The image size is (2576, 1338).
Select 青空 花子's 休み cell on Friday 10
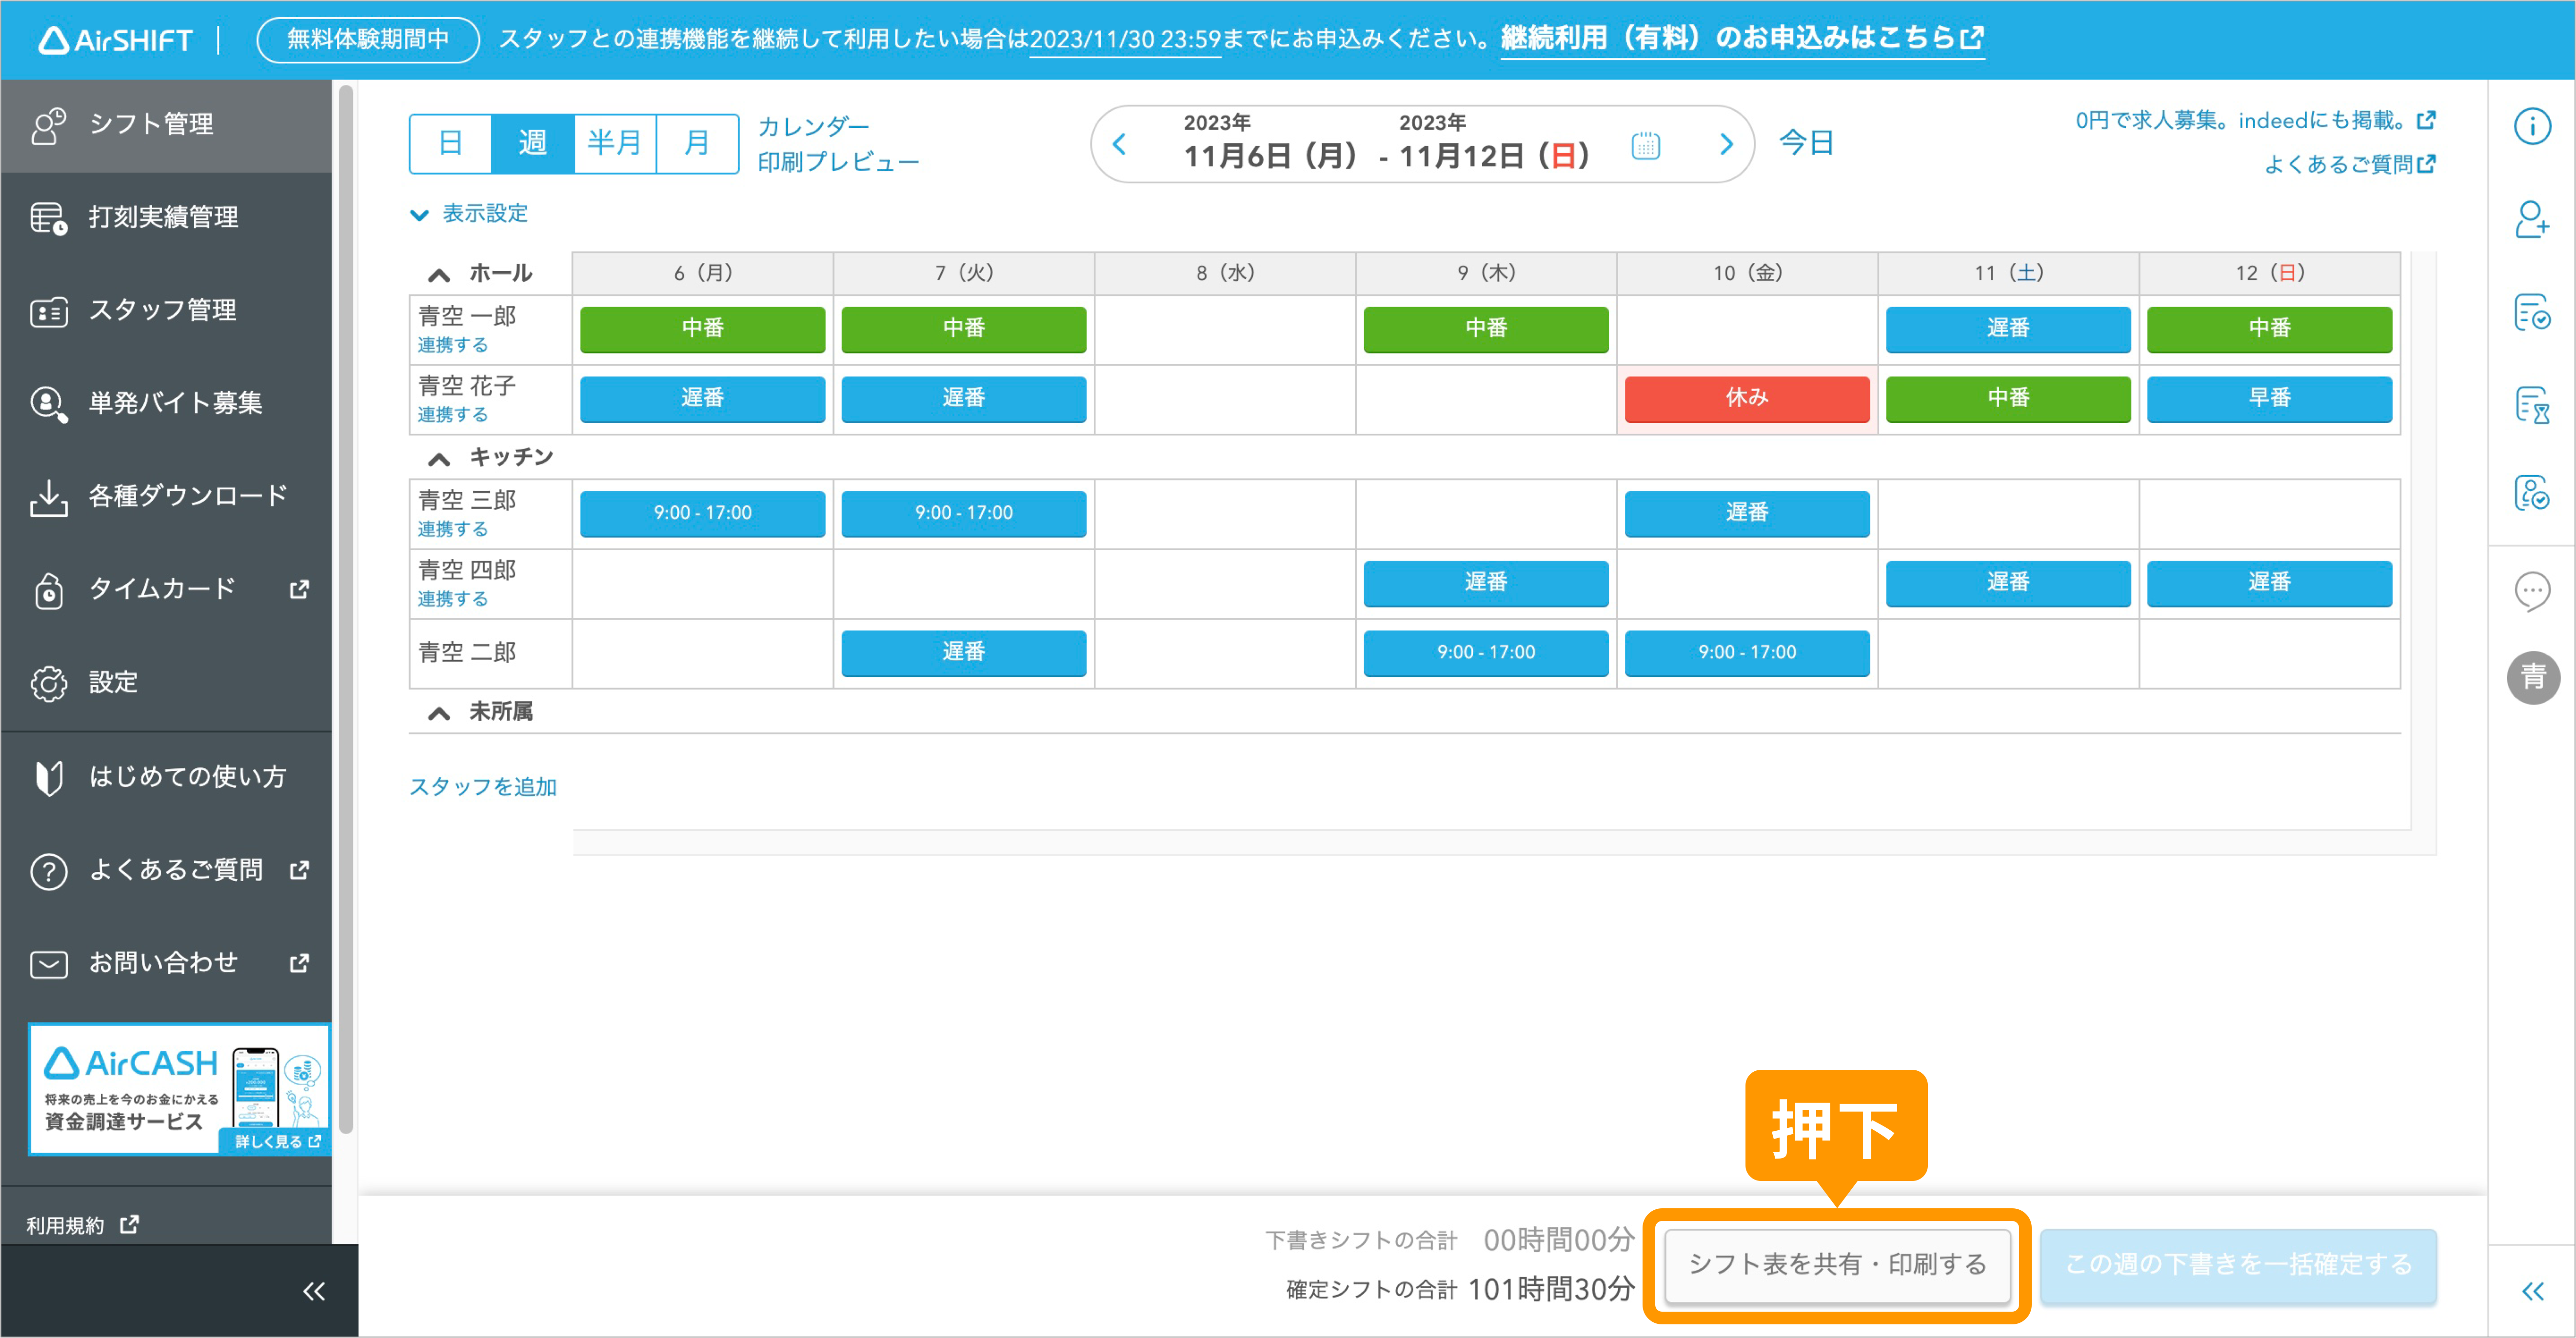tap(1747, 399)
